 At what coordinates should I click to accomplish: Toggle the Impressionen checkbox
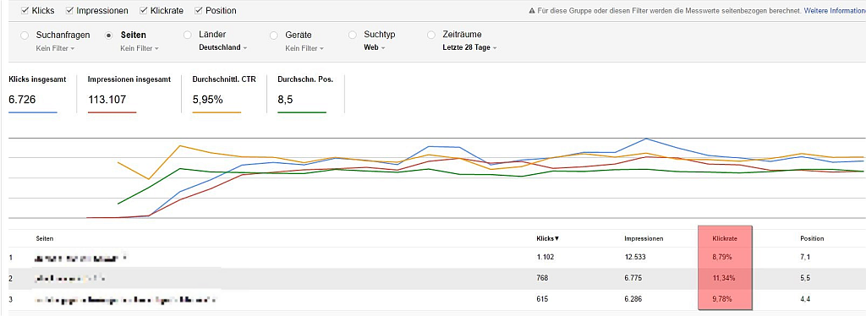coord(69,10)
